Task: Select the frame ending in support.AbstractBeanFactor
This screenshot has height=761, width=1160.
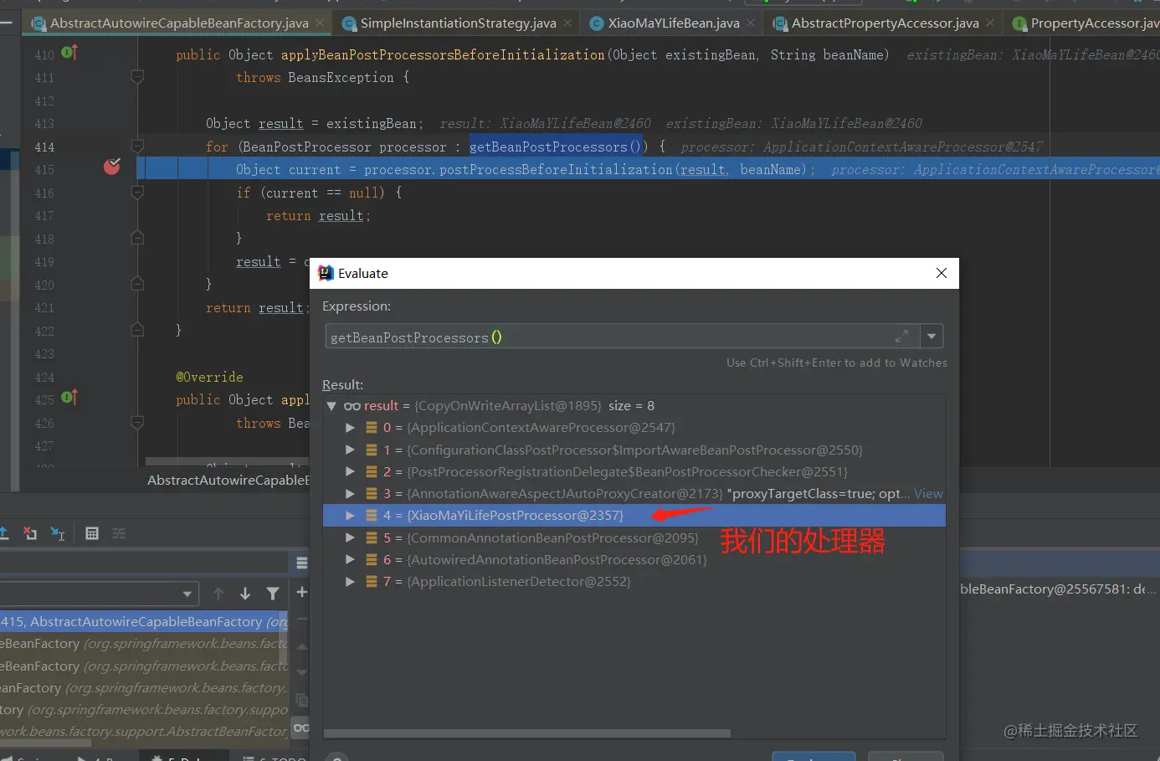Action: (x=144, y=731)
